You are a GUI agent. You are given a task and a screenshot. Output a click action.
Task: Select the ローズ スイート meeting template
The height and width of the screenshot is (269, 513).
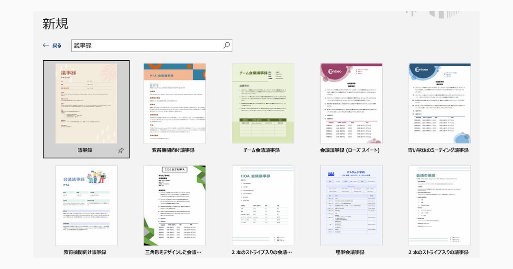tap(351, 103)
